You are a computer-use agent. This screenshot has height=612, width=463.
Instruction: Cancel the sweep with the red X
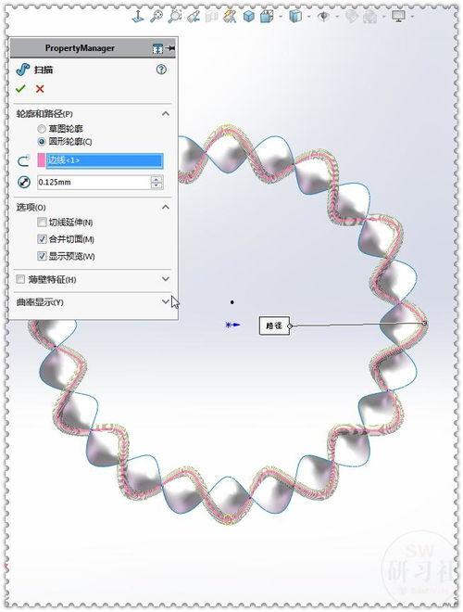pyautogui.click(x=40, y=89)
